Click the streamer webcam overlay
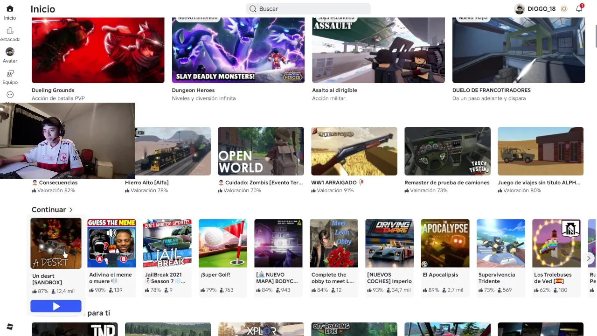The image size is (597, 336). point(68,140)
